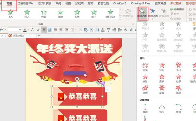This screenshot has width=196, height=121.
Task: Choose the 消失 (Disappear) exit effect
Action: coord(145,67)
